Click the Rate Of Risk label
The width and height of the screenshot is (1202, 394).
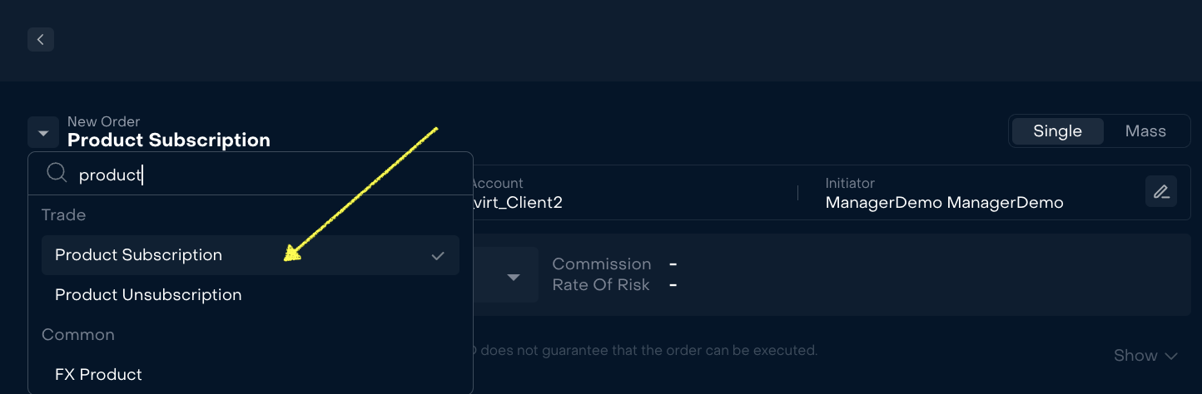coord(601,285)
